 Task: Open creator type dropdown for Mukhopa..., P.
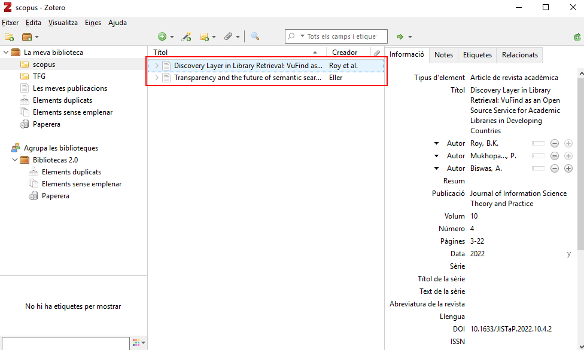pyautogui.click(x=436, y=156)
